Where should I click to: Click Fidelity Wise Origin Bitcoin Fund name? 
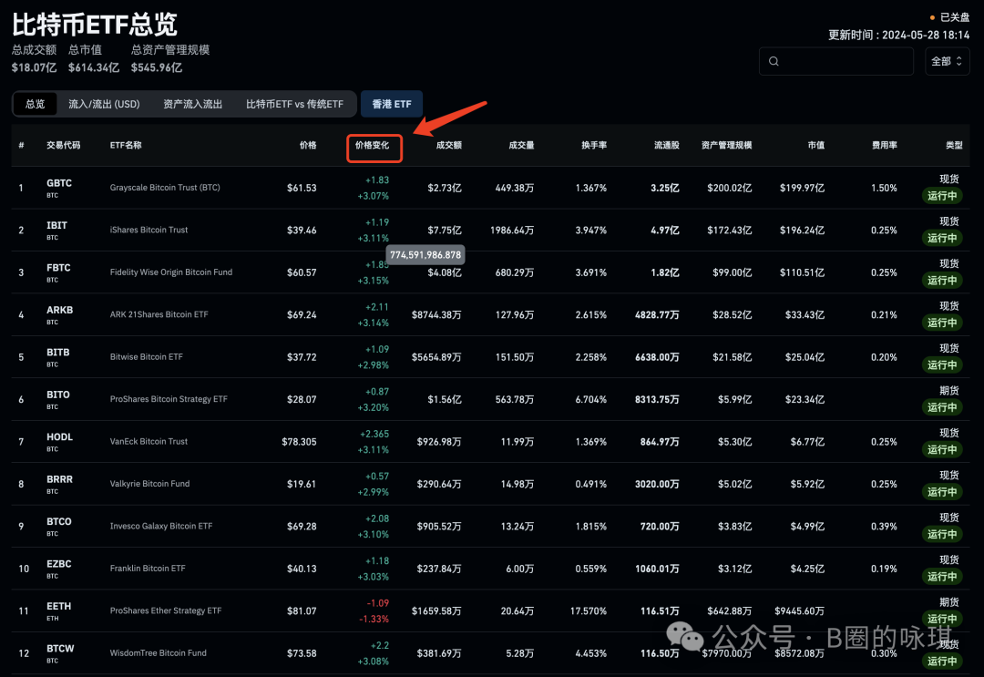171,272
